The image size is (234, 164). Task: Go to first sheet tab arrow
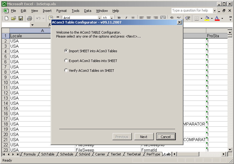[x=4, y=154]
